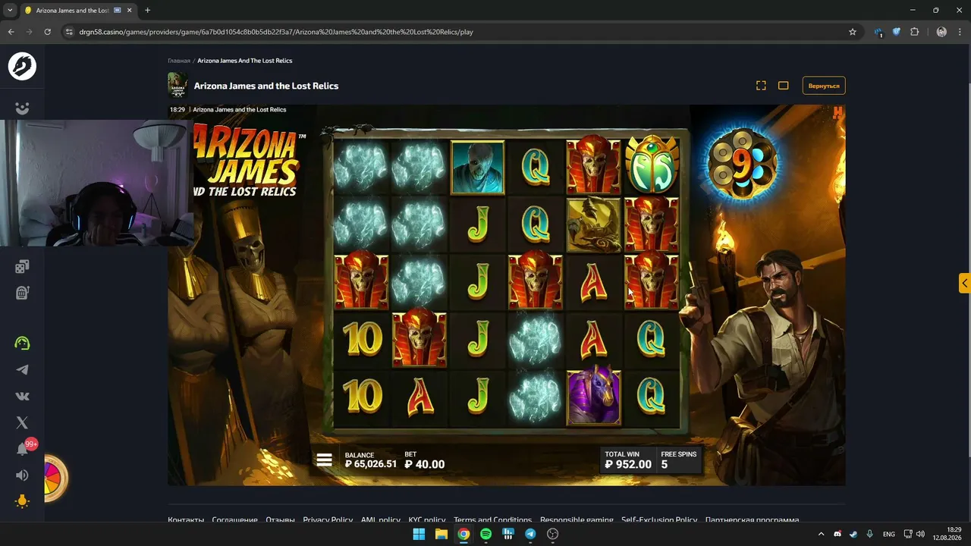Open the Self-Exclusion Policy link
This screenshot has width=971, height=546.
click(659, 519)
